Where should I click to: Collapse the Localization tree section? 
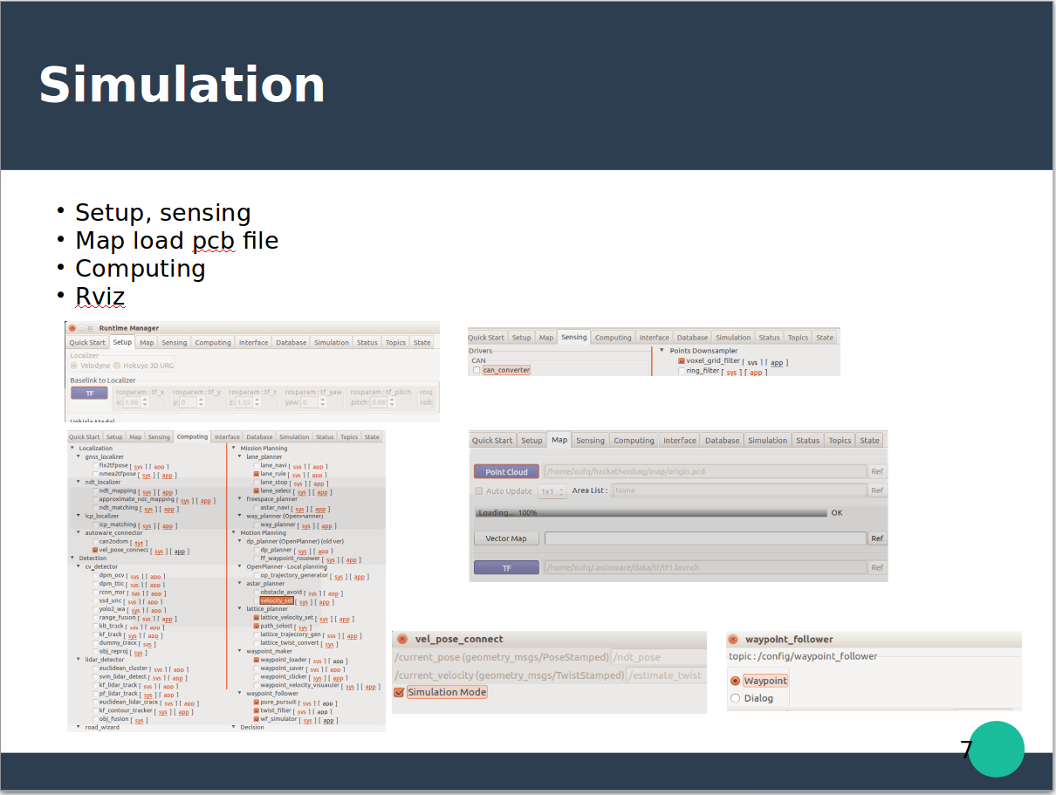(x=72, y=449)
